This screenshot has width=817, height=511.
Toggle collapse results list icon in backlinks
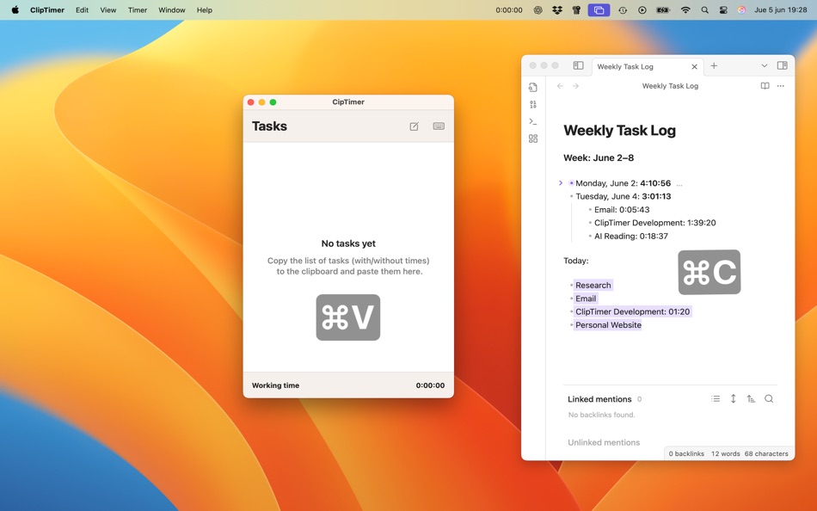coord(716,399)
